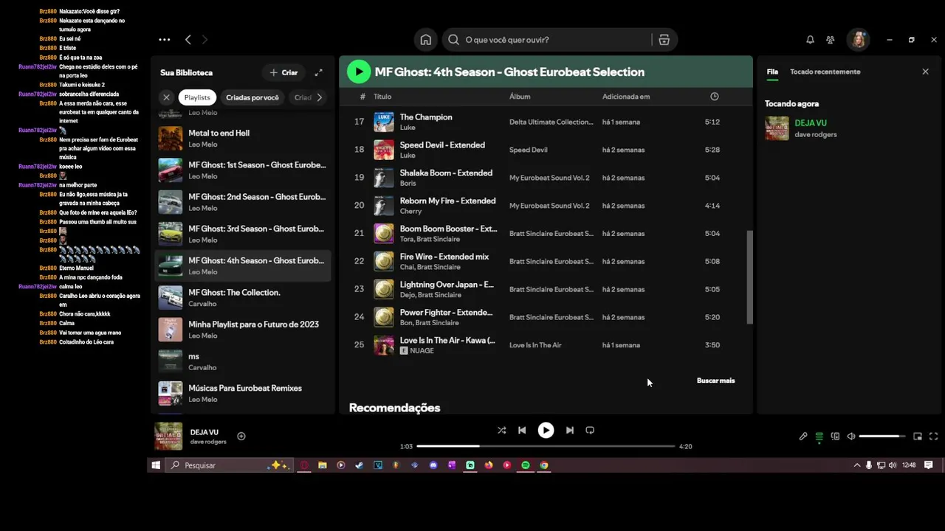Open Minha Playlist para o Futuro de 2023
Screen dimensions: 945x531
click(243, 330)
